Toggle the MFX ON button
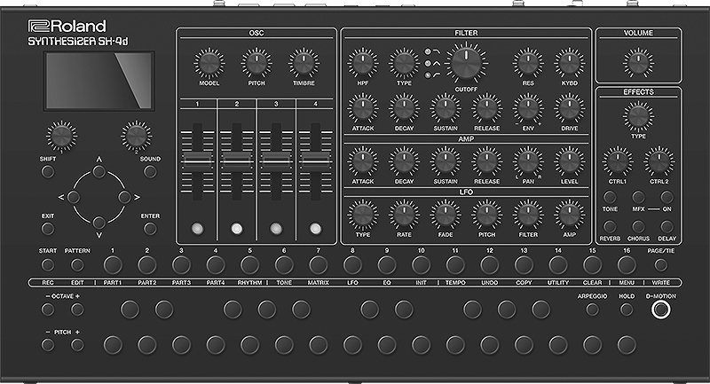The height and width of the screenshot is (384, 710). pos(667,197)
